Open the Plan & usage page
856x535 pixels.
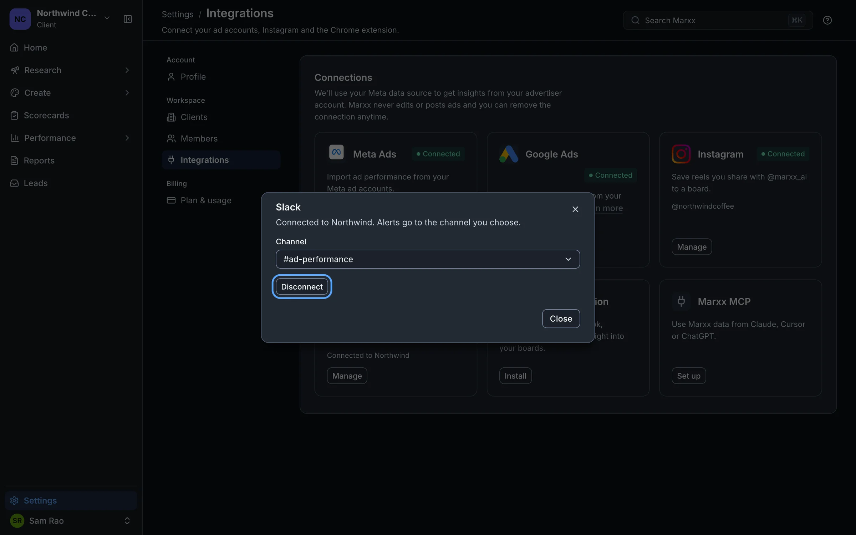coord(221,200)
